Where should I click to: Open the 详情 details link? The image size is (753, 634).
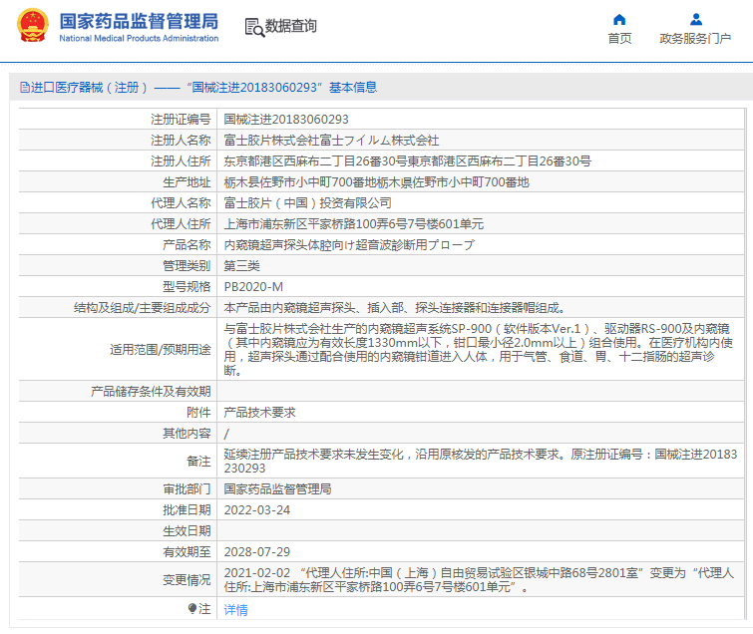[x=235, y=609]
